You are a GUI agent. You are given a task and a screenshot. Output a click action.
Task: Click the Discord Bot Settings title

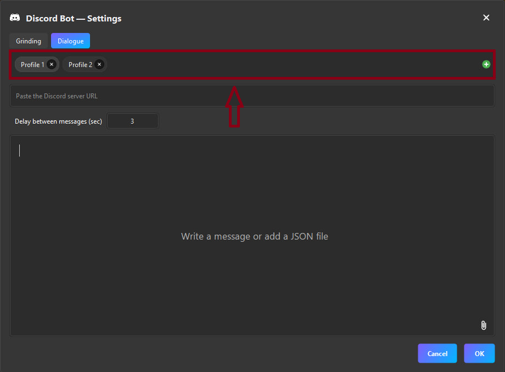pyautogui.click(x=74, y=18)
